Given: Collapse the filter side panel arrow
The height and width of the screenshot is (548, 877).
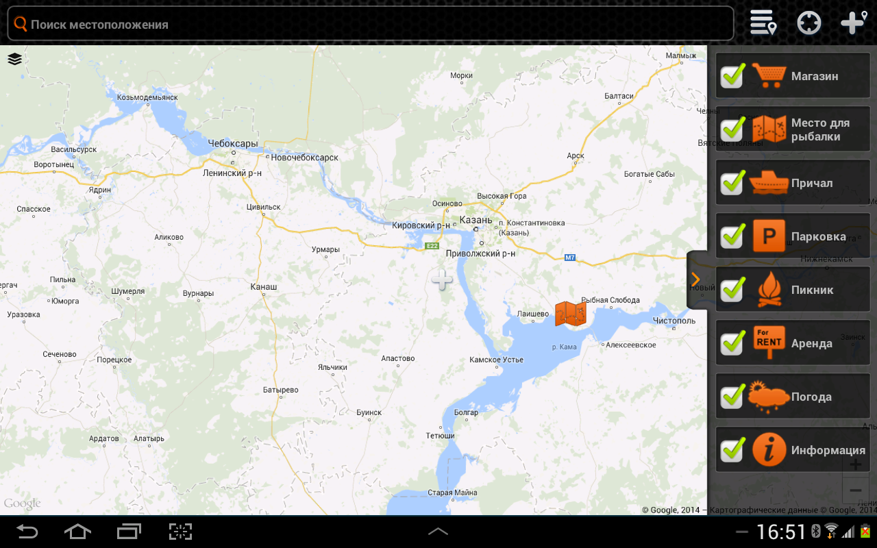Looking at the screenshot, I should point(696,279).
